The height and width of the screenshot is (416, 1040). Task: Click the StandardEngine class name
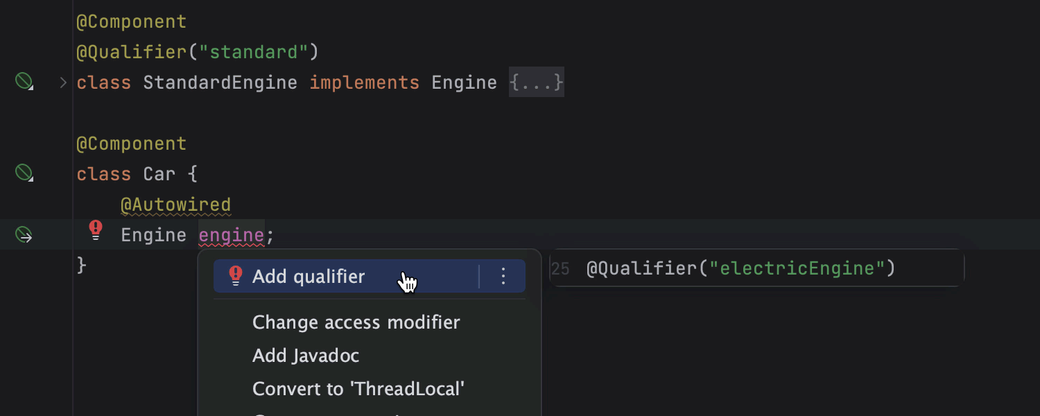click(x=220, y=83)
